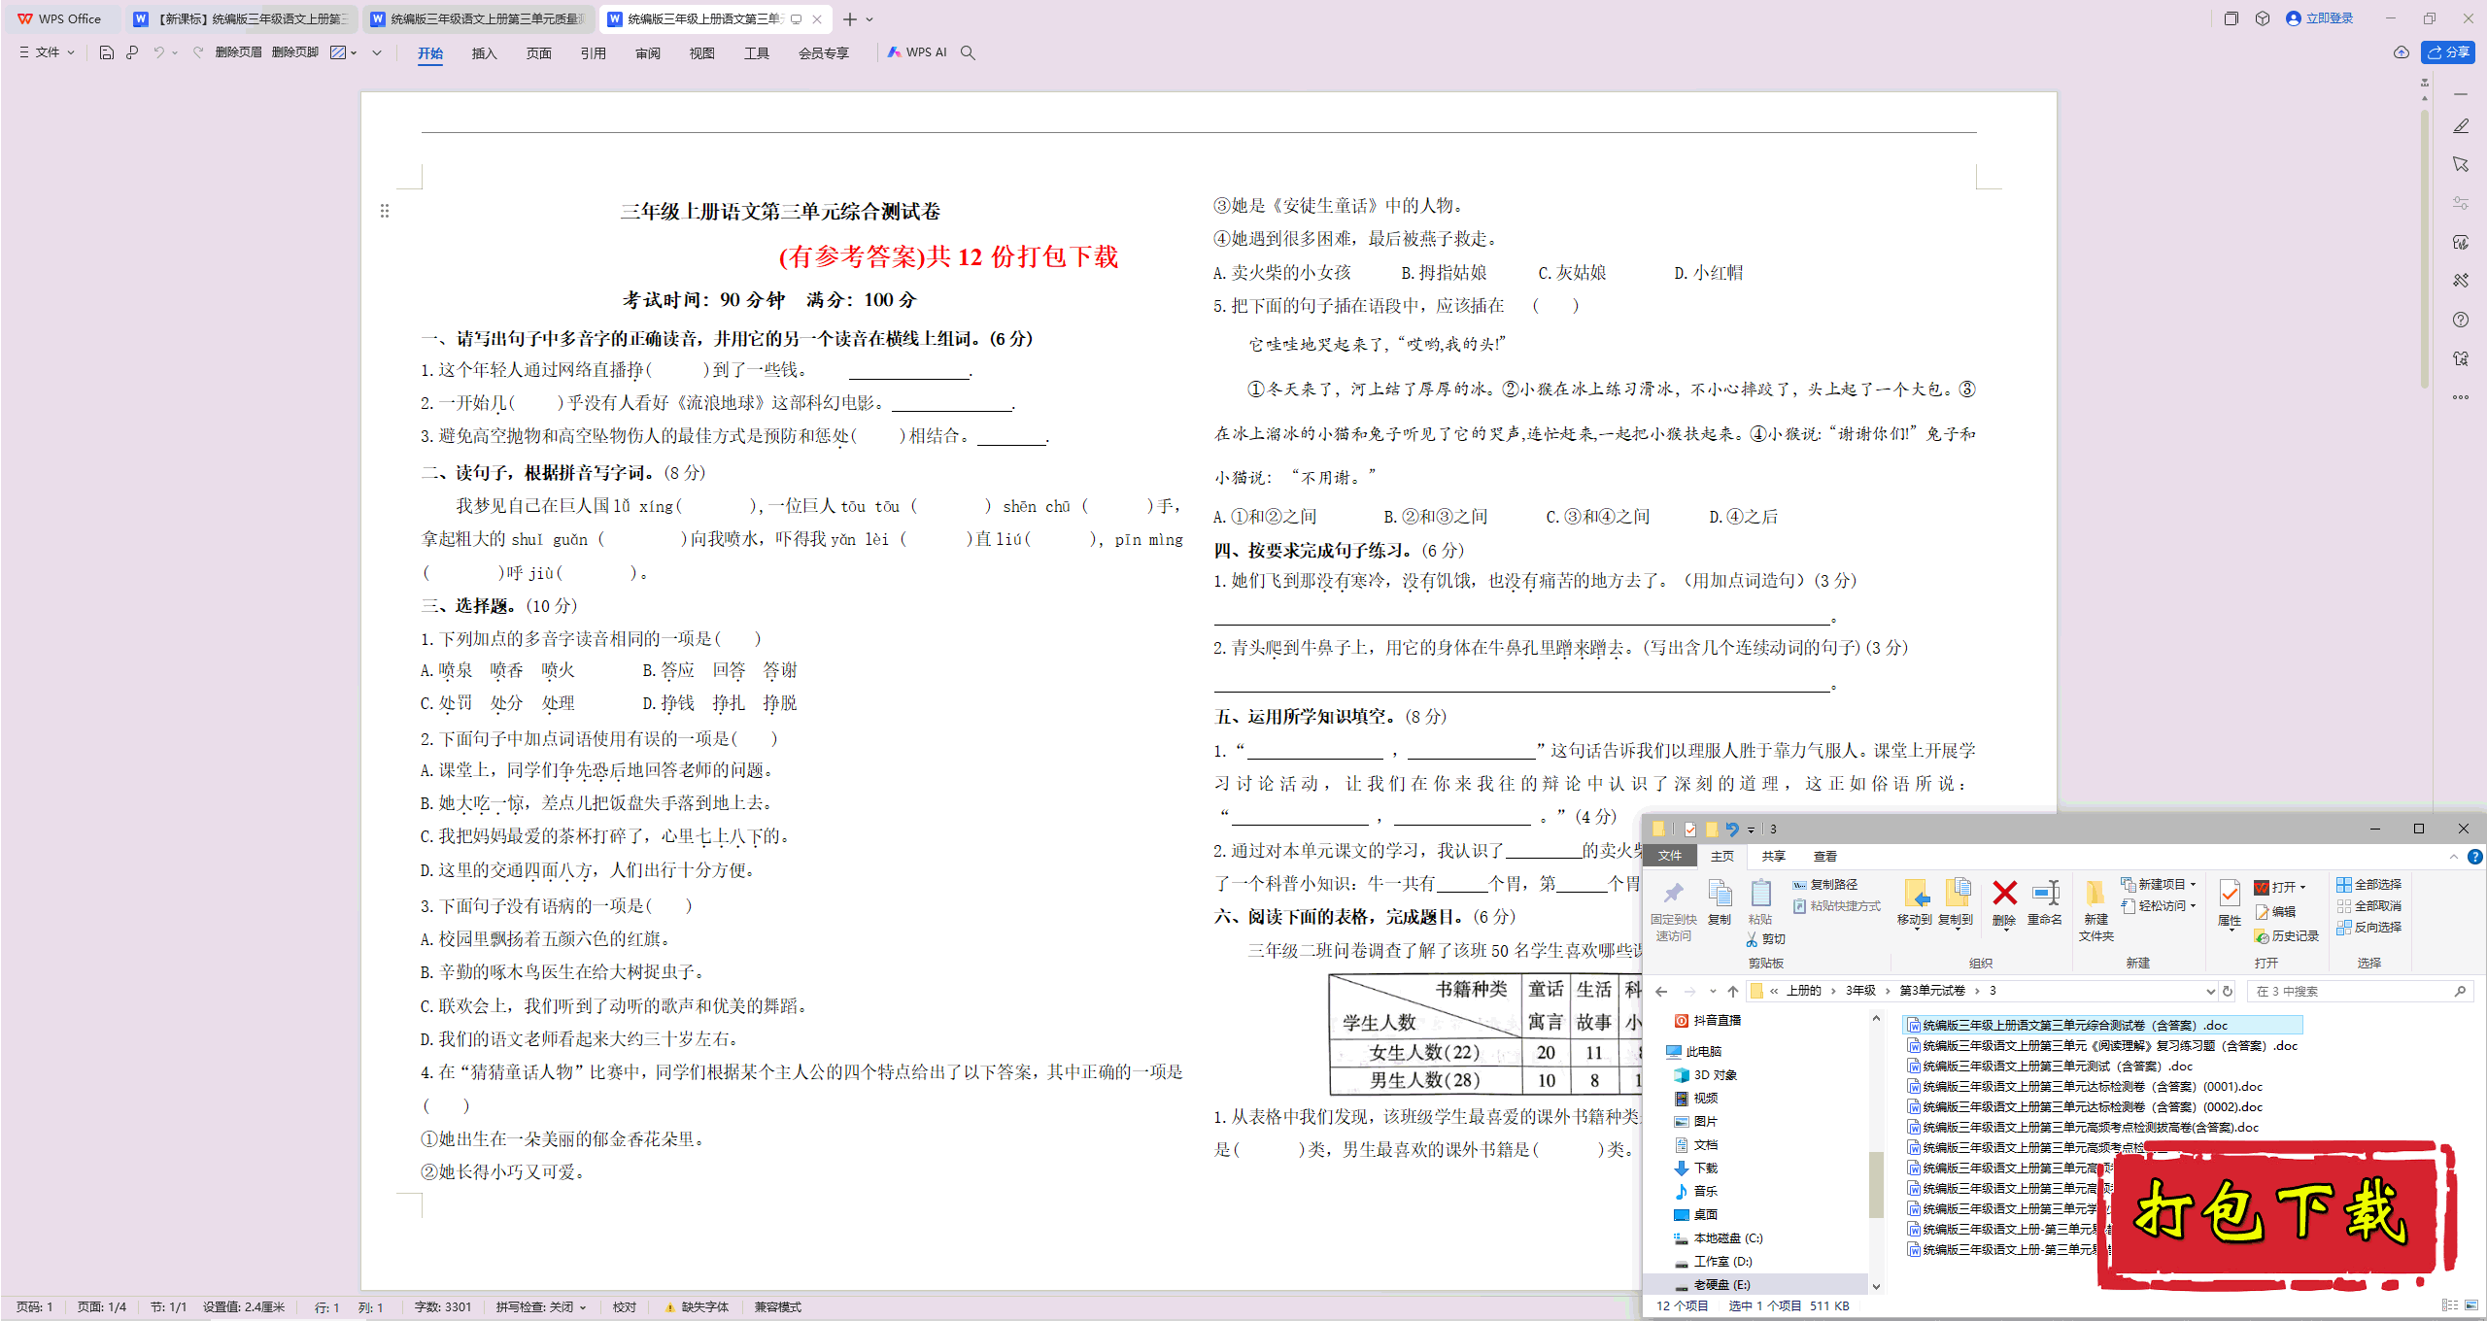This screenshot has width=2487, height=1321.
Task: Click the cube icon near login
Action: (2263, 18)
